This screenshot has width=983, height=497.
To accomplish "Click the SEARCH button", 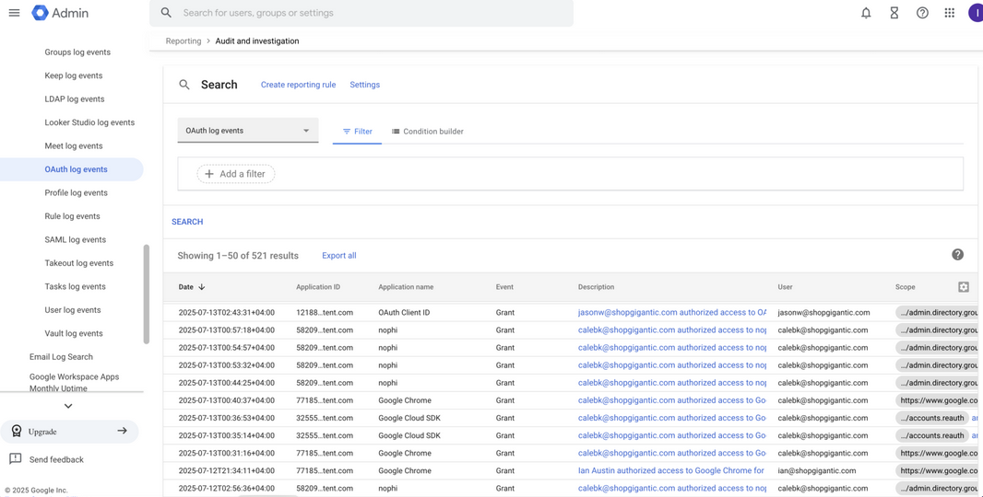I will coord(187,222).
